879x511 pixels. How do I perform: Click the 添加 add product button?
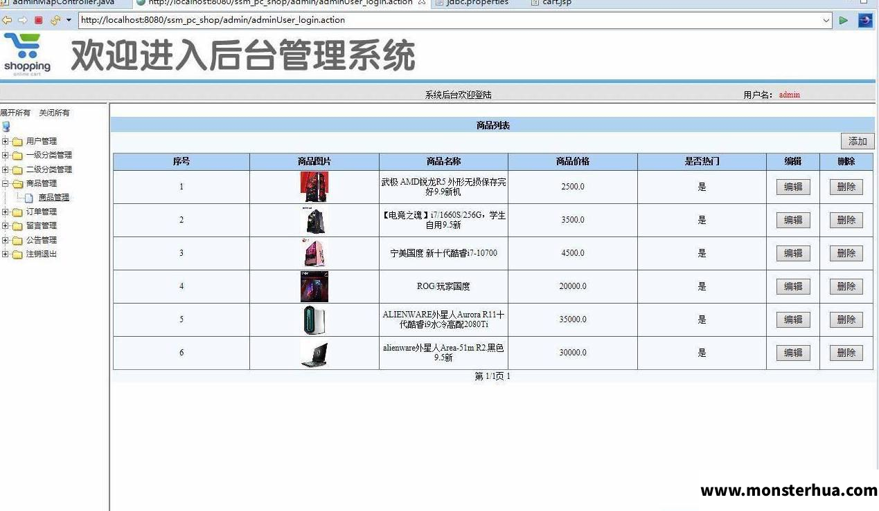[x=858, y=141]
